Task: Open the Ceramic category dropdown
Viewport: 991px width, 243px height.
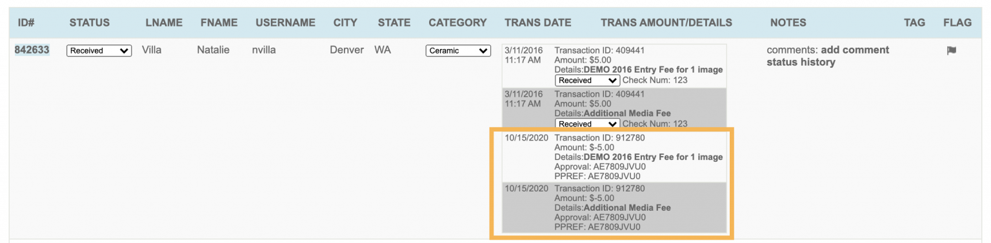Action: click(459, 50)
